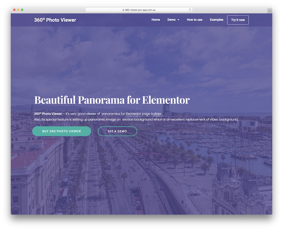Click the Try it now button
283x230 pixels.
(238, 20)
